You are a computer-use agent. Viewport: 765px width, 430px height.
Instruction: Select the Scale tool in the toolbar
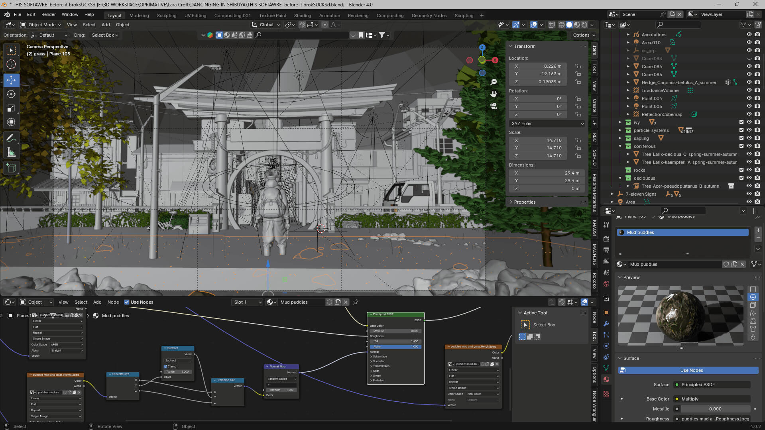pos(11,108)
